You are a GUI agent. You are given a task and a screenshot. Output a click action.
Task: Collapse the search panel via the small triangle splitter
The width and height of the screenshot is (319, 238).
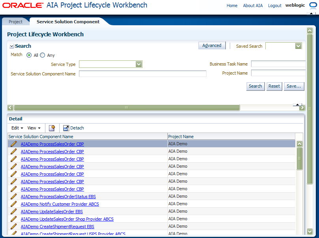coord(297,105)
